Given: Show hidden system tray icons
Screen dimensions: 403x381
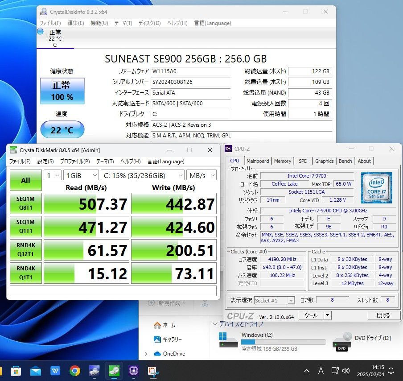Looking at the screenshot, I should [x=307, y=371].
